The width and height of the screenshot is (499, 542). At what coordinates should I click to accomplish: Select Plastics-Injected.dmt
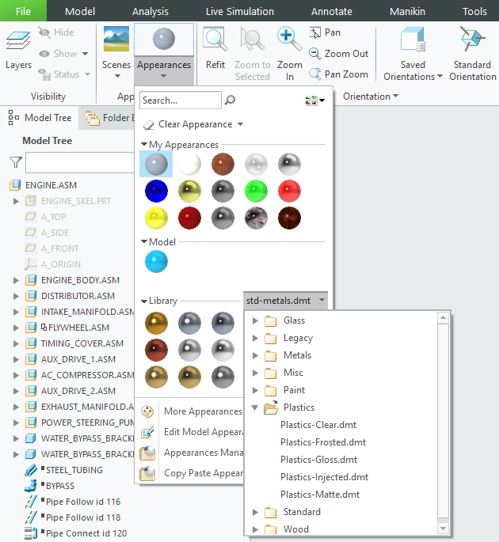[x=324, y=477]
